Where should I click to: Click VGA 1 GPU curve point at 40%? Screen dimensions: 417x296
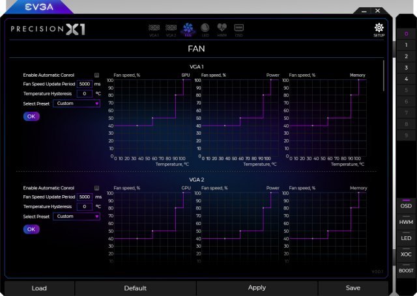(137, 126)
